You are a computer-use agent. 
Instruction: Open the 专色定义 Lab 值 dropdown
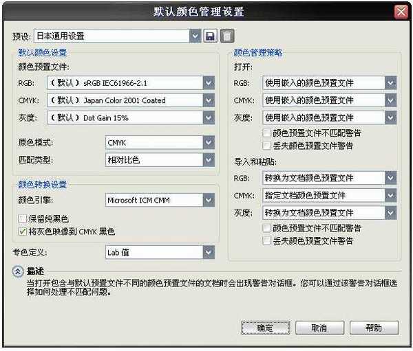209,252
